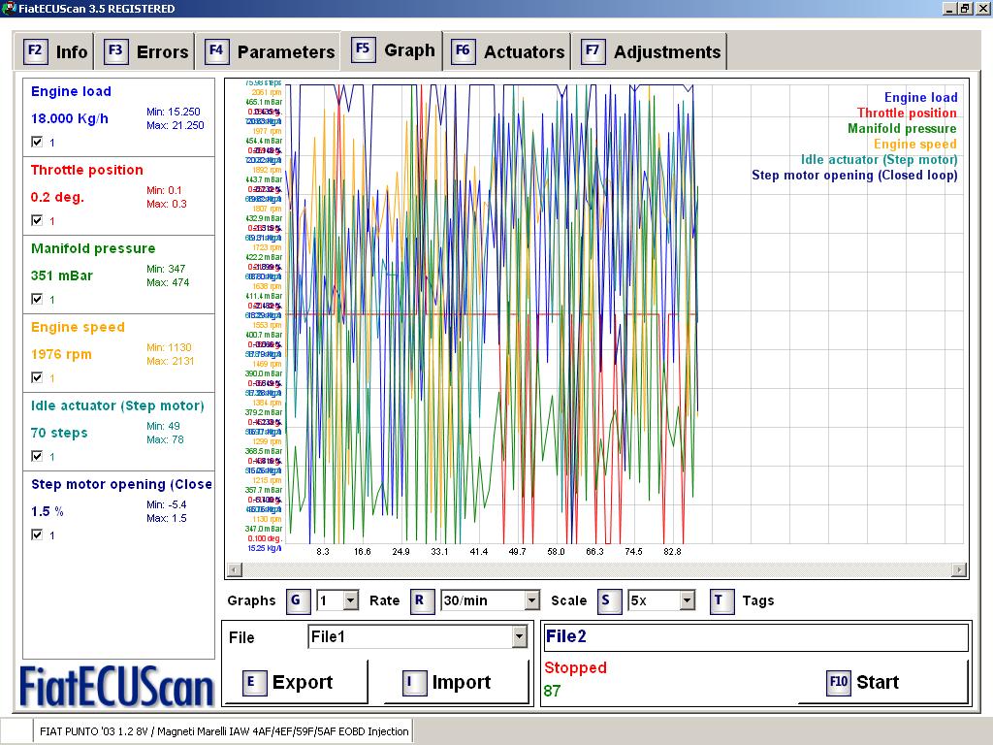The height and width of the screenshot is (745, 993).
Task: Switch to the Parameters tab
Action: click(x=269, y=51)
